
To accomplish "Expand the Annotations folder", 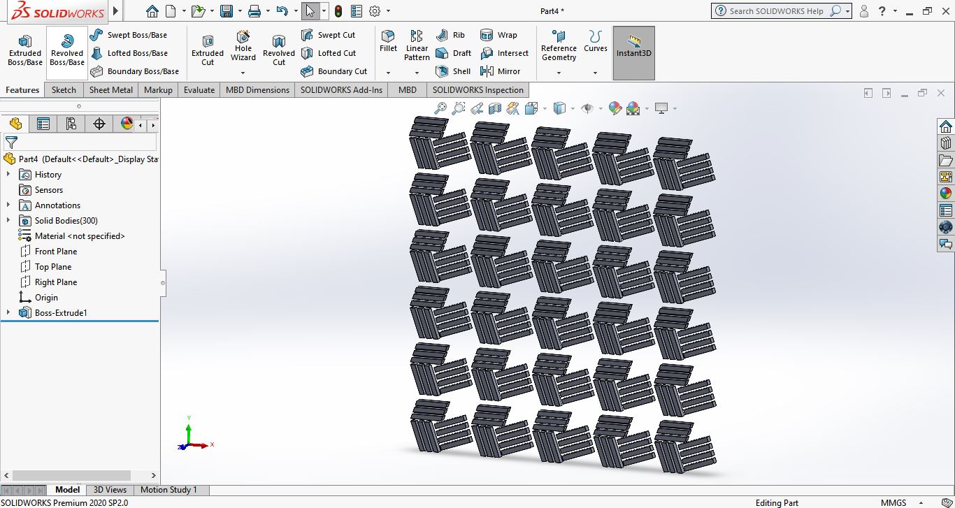I will click(8, 205).
